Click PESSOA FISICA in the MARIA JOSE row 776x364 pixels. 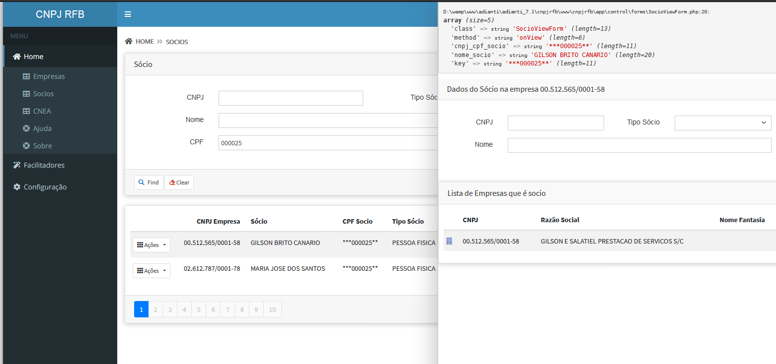coord(414,268)
